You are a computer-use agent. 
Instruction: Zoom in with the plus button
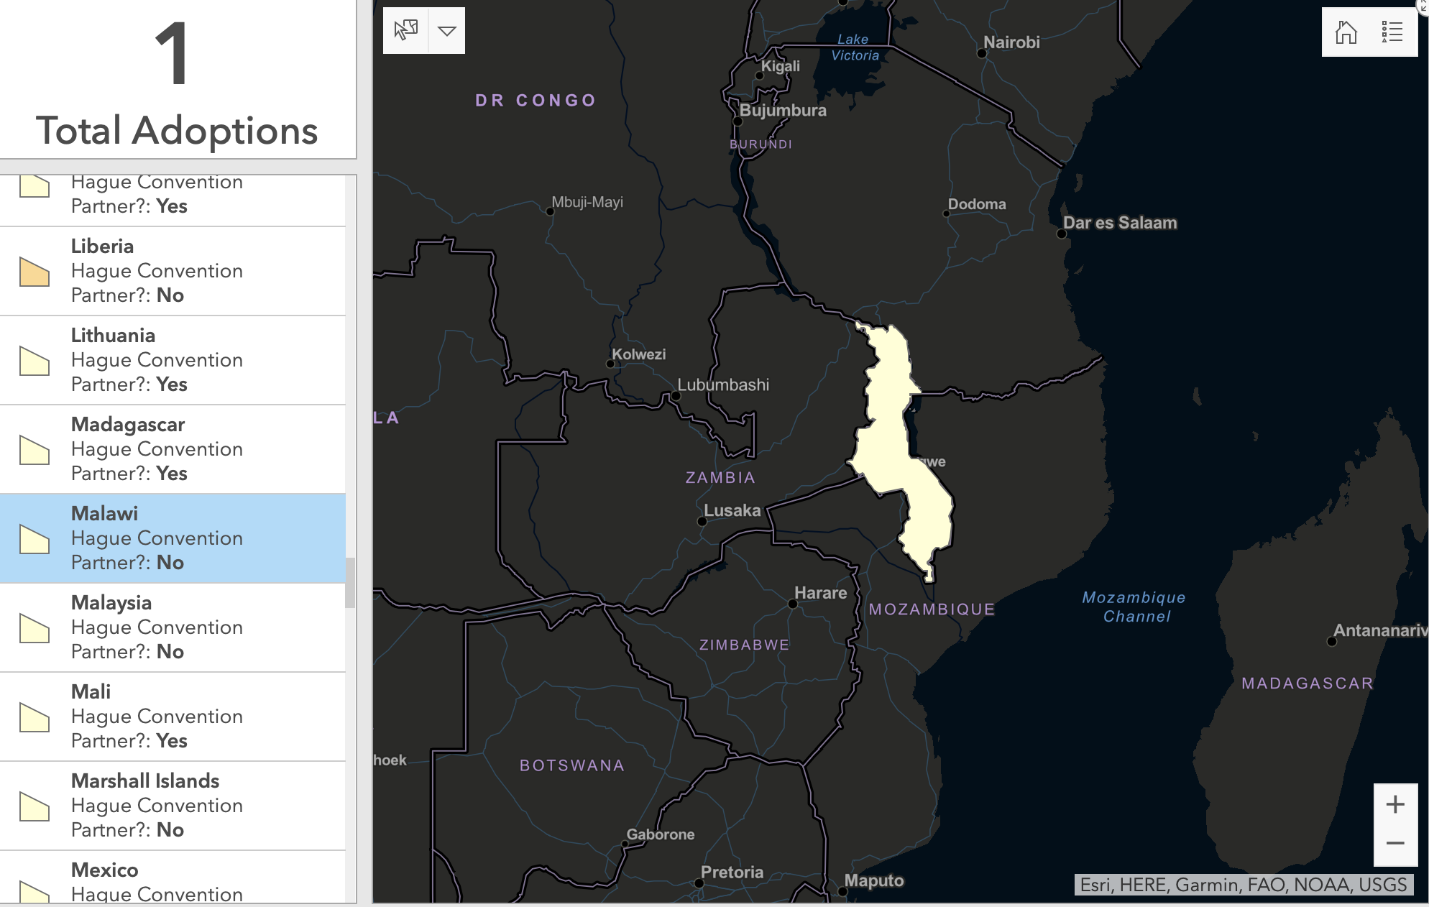[x=1395, y=804]
